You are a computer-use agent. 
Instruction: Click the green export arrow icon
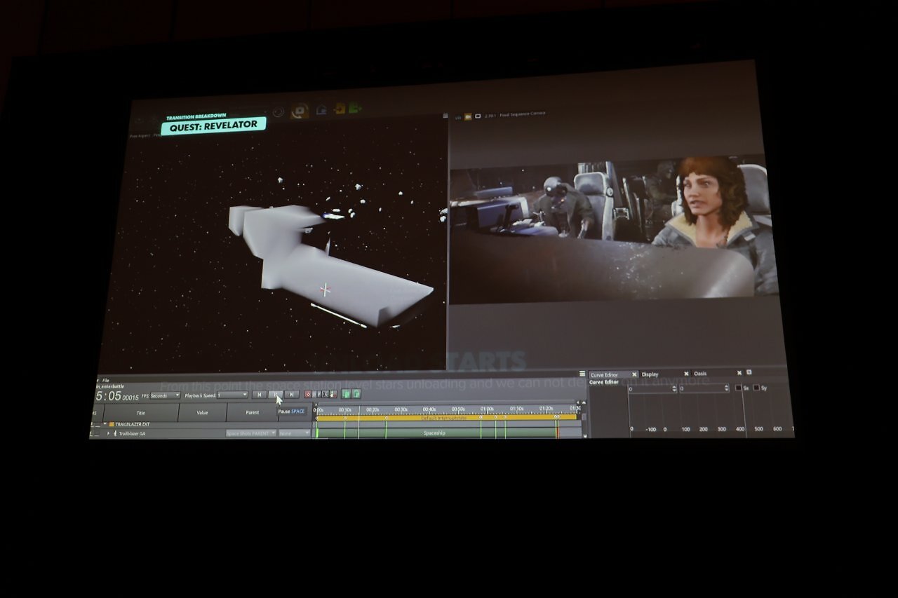point(355,109)
